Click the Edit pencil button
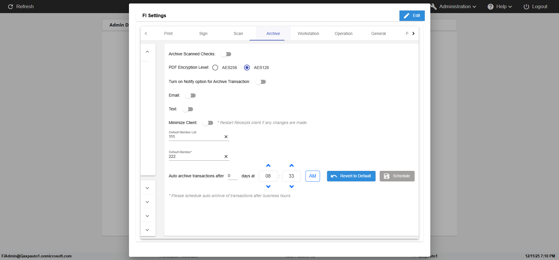The width and height of the screenshot is (559, 260). coord(412,16)
